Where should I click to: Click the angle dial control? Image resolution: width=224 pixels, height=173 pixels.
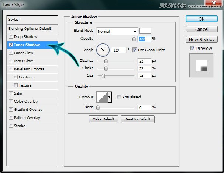point(103,50)
